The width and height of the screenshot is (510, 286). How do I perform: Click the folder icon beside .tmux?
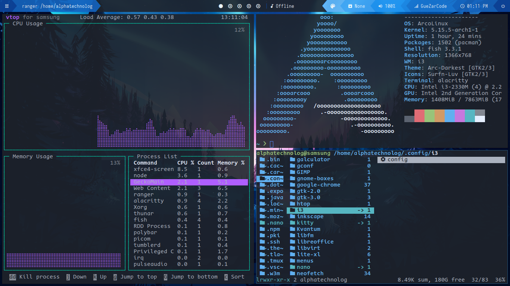tap(262, 261)
